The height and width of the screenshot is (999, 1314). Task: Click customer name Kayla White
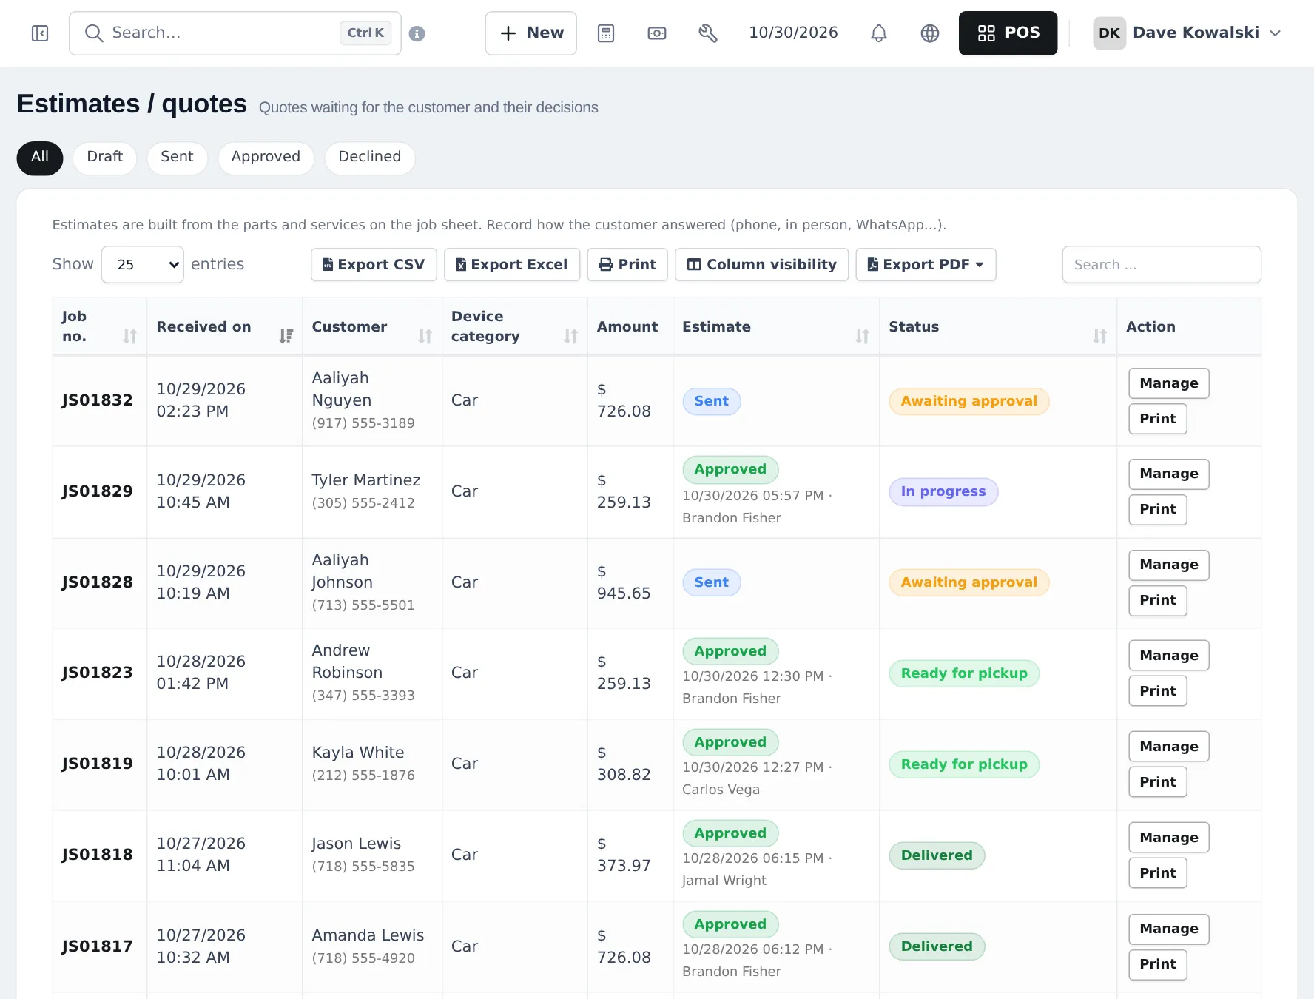tap(357, 753)
